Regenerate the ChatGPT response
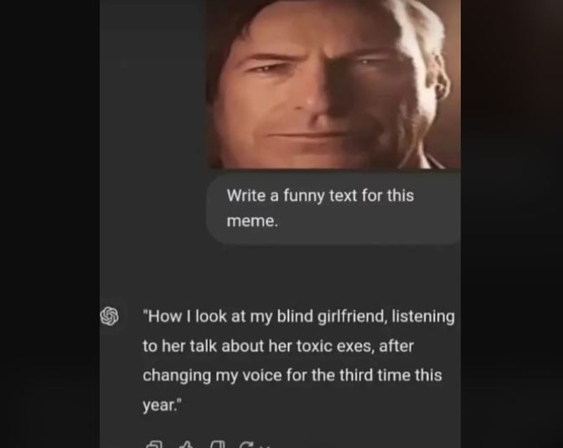Screen dimensions: 563x448 [x=246, y=445]
